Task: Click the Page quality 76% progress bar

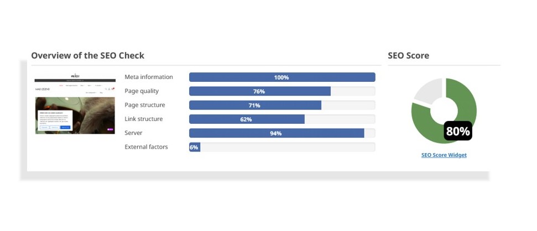Action: click(282, 91)
